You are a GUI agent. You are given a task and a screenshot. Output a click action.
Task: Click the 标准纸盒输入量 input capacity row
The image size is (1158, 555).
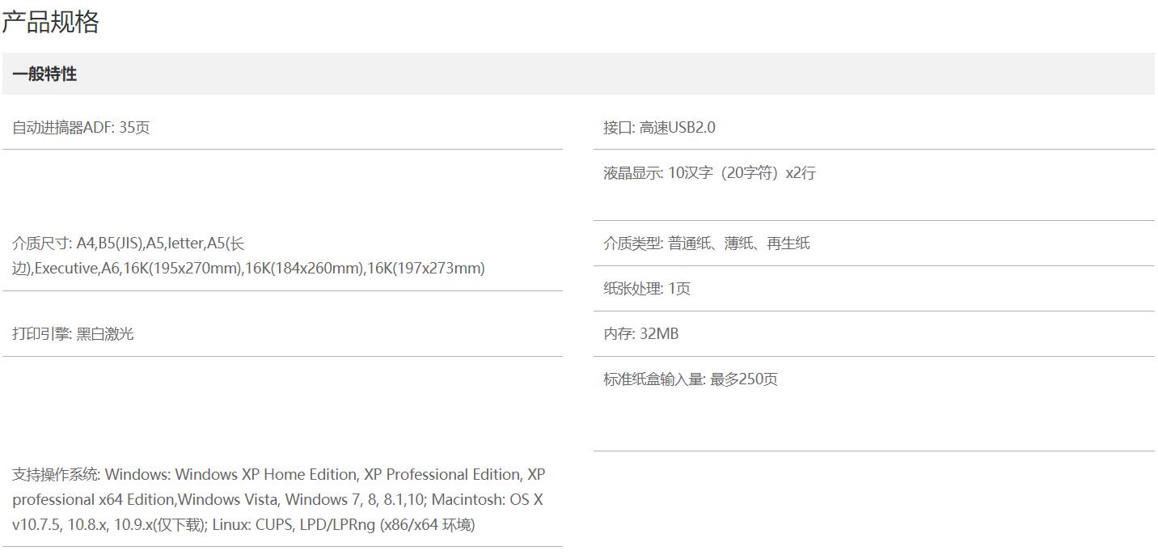click(x=690, y=379)
